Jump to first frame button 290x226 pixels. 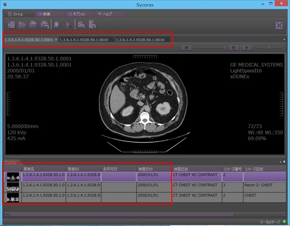pos(187,48)
